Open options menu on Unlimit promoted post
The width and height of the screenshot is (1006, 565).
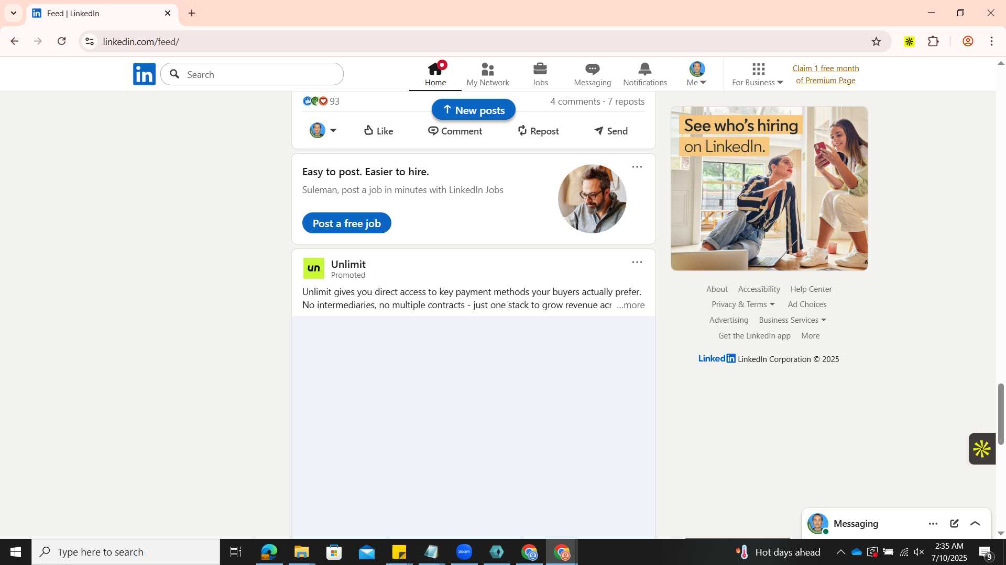637,263
